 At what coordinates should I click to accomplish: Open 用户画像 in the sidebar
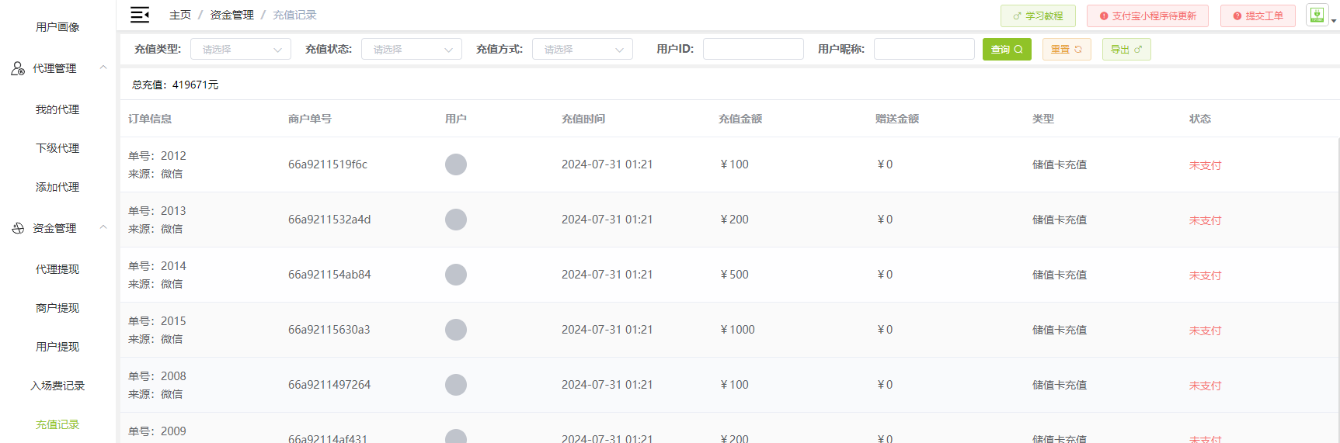57,27
